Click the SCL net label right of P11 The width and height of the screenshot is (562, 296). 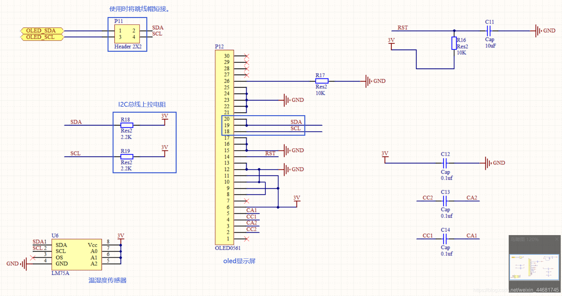157,34
